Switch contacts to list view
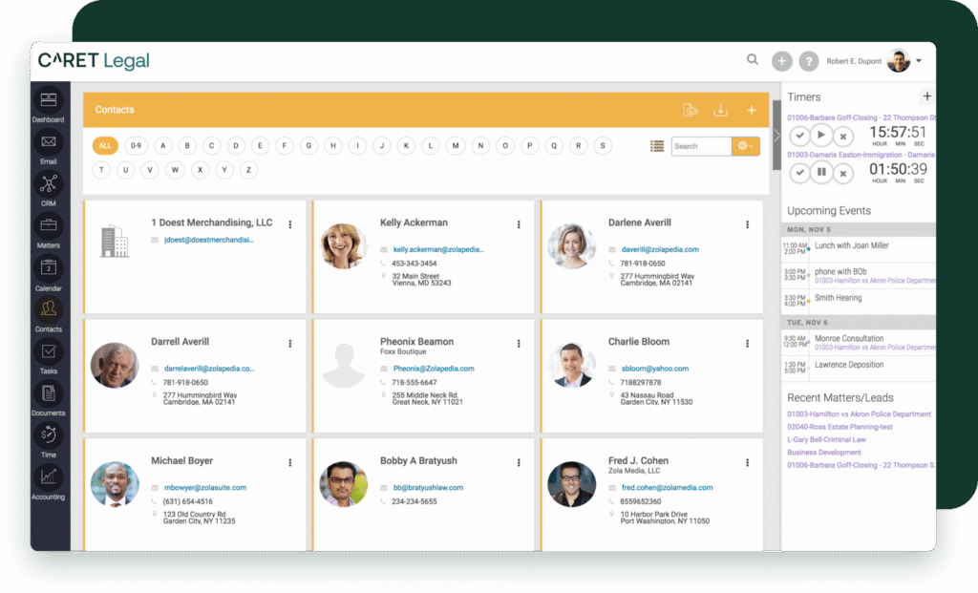978x593 pixels. click(x=657, y=146)
